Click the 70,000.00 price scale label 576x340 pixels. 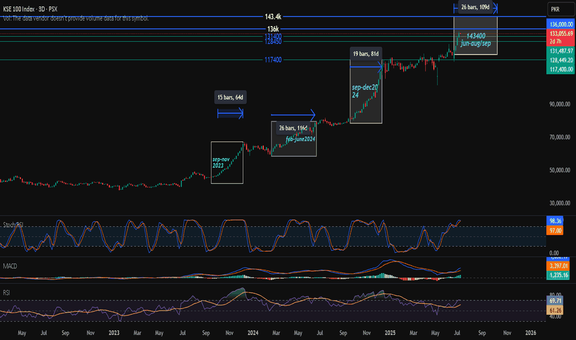[x=560, y=137]
